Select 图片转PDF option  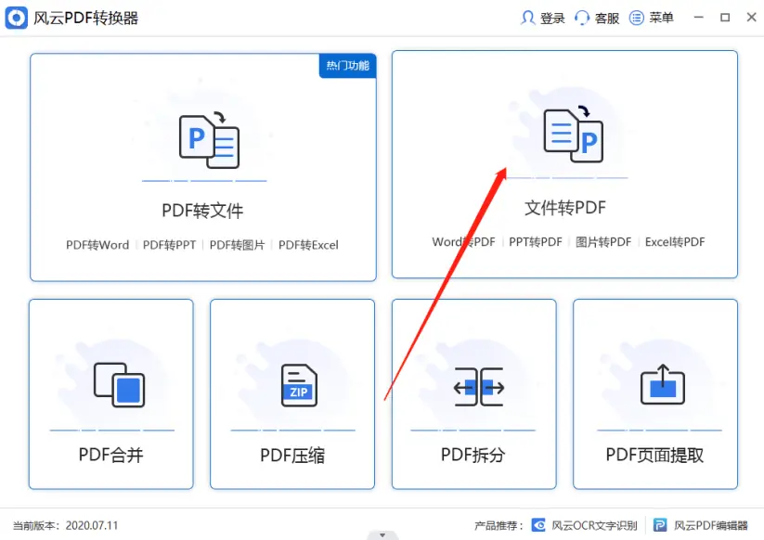[603, 242]
